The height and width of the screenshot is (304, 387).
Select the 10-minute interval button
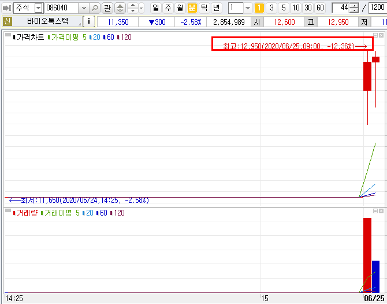pyautogui.click(x=296, y=8)
